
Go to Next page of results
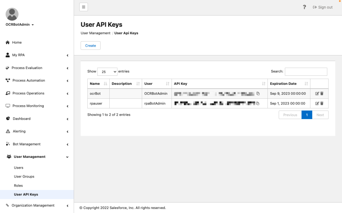(x=320, y=115)
